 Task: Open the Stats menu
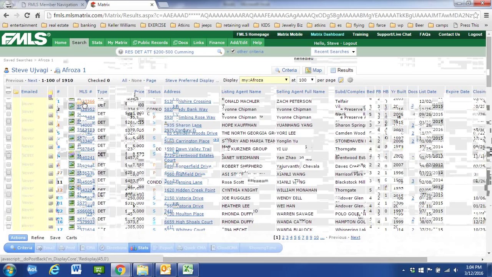[97, 43]
